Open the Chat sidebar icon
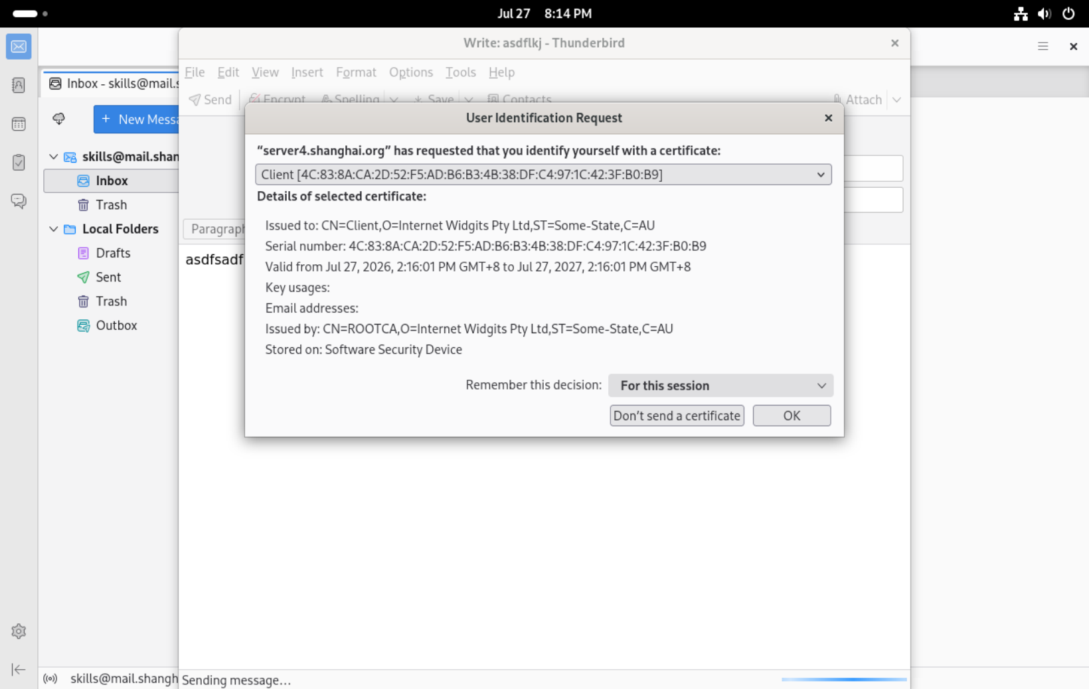Screen dimensions: 1089x689 click(x=19, y=201)
